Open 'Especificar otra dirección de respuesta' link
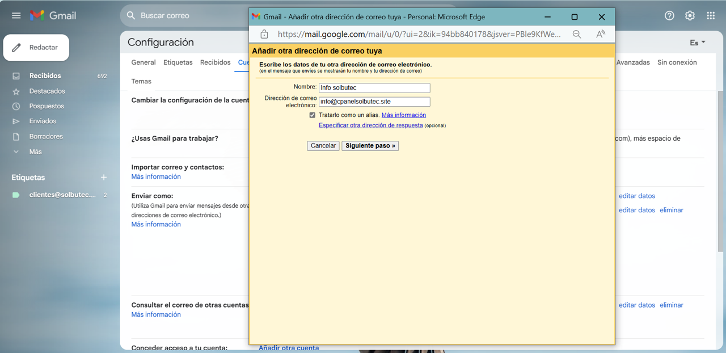726x353 pixels. [370, 125]
